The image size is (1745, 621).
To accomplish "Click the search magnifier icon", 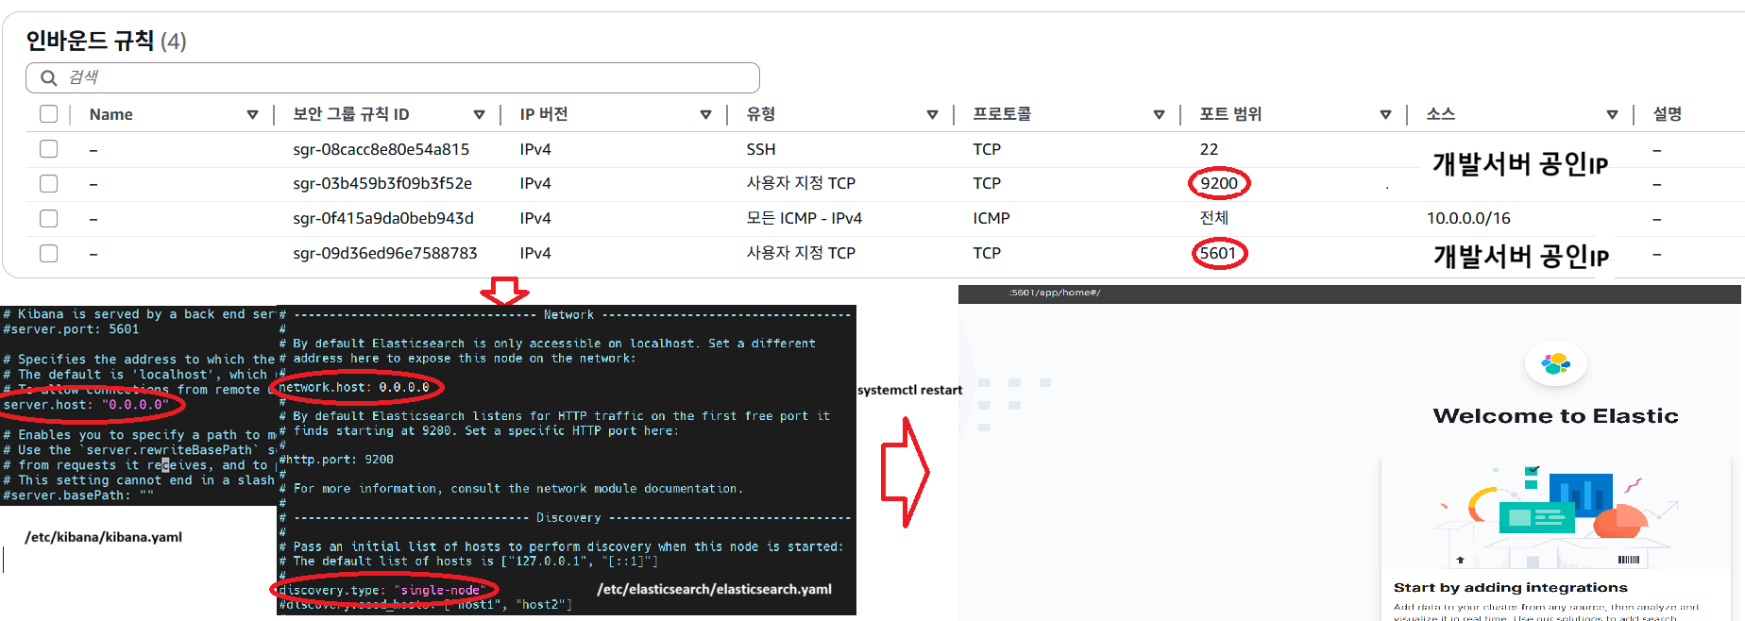I will tap(48, 77).
